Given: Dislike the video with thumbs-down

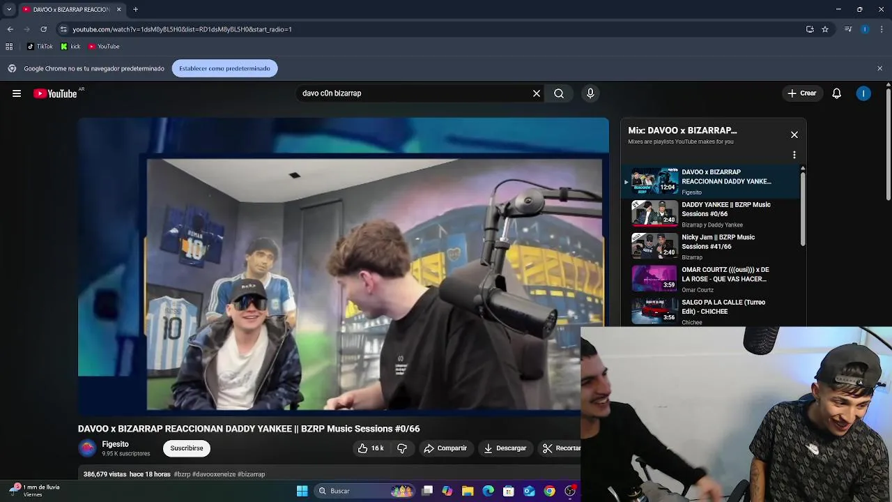Looking at the screenshot, I should (x=402, y=448).
